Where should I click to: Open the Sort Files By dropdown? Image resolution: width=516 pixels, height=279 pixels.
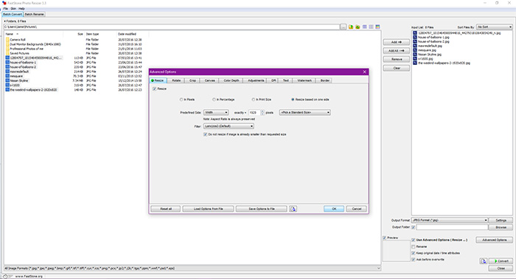pos(495,27)
